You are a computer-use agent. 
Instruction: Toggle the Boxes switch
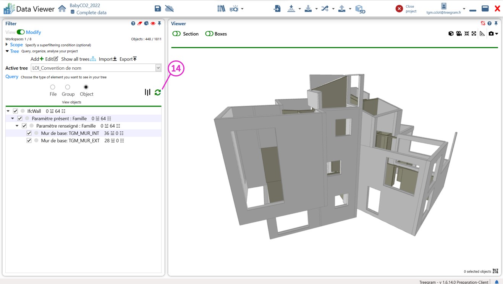[209, 34]
